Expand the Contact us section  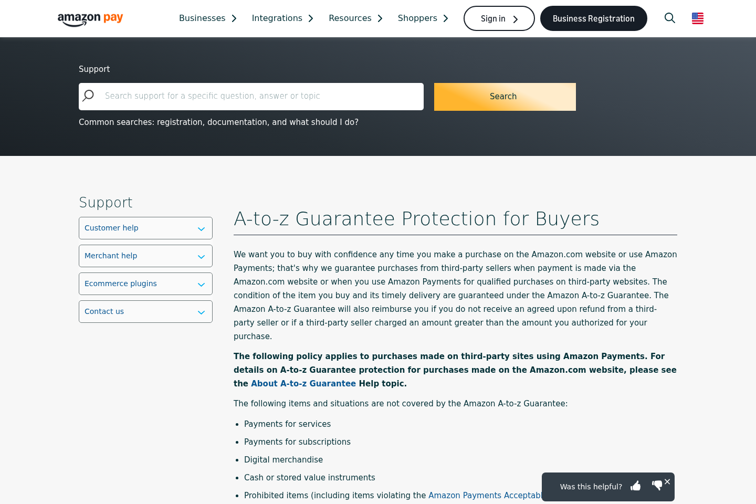click(145, 311)
